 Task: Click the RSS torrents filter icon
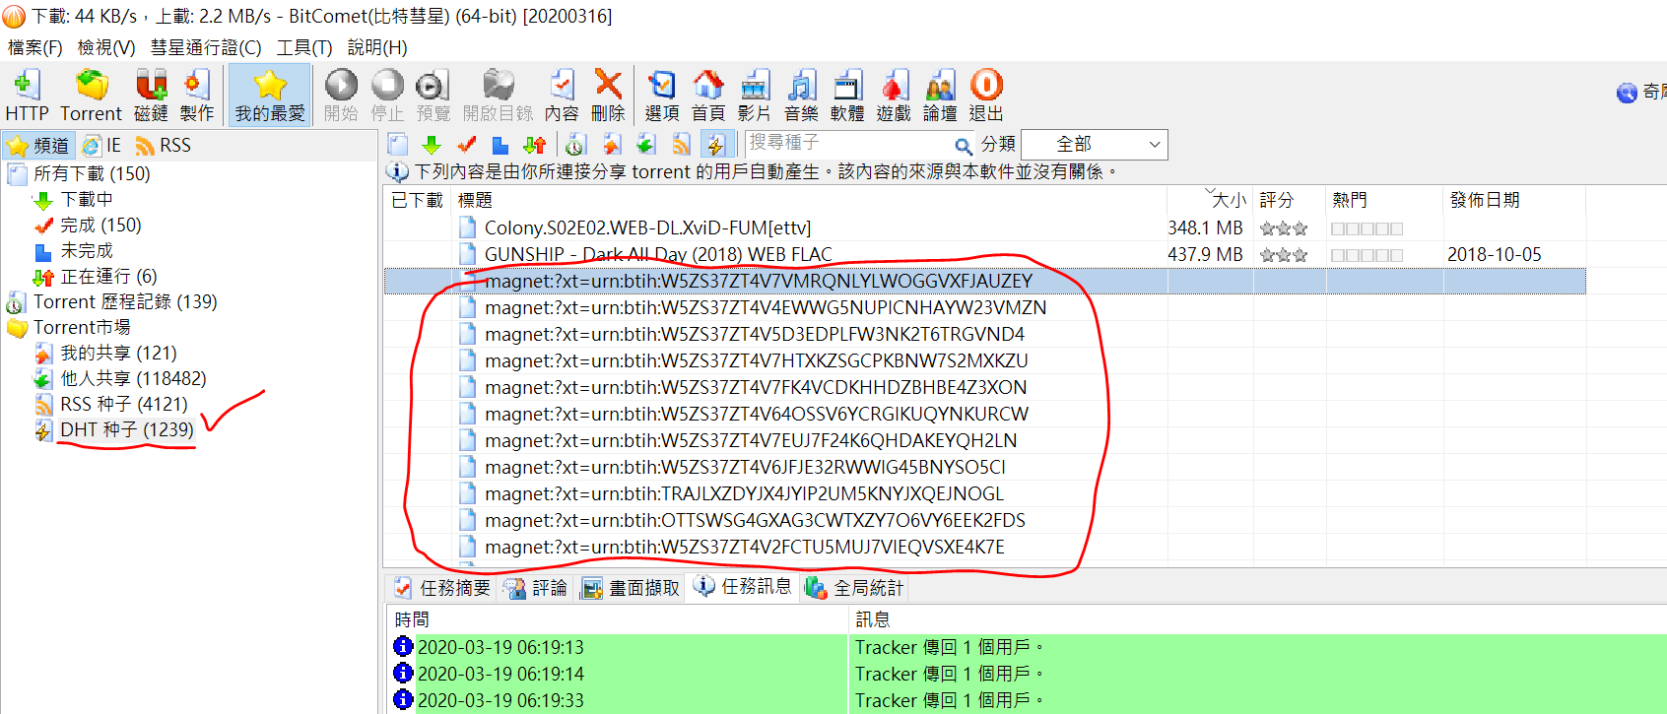pyautogui.click(x=681, y=145)
